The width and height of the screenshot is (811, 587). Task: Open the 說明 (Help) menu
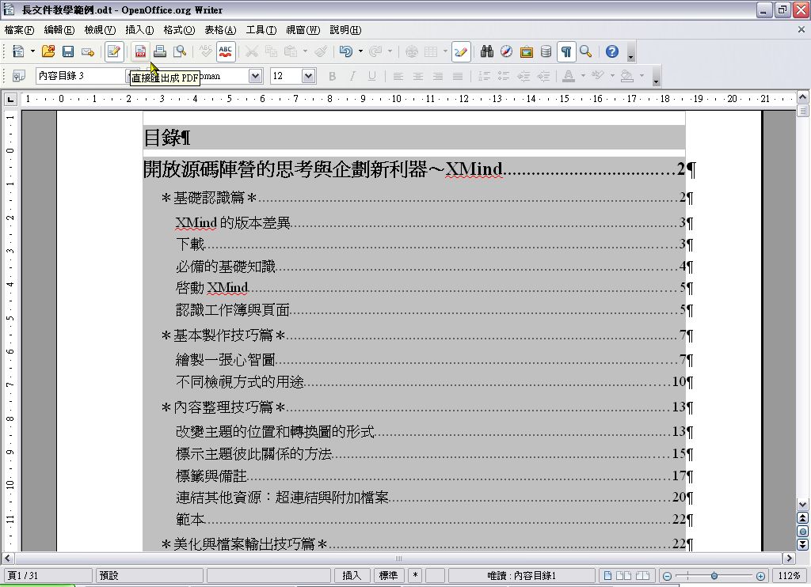[345, 30]
